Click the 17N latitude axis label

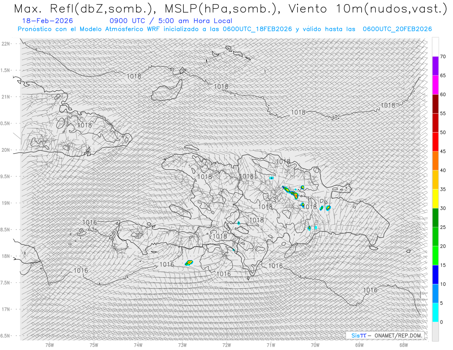click(6, 309)
